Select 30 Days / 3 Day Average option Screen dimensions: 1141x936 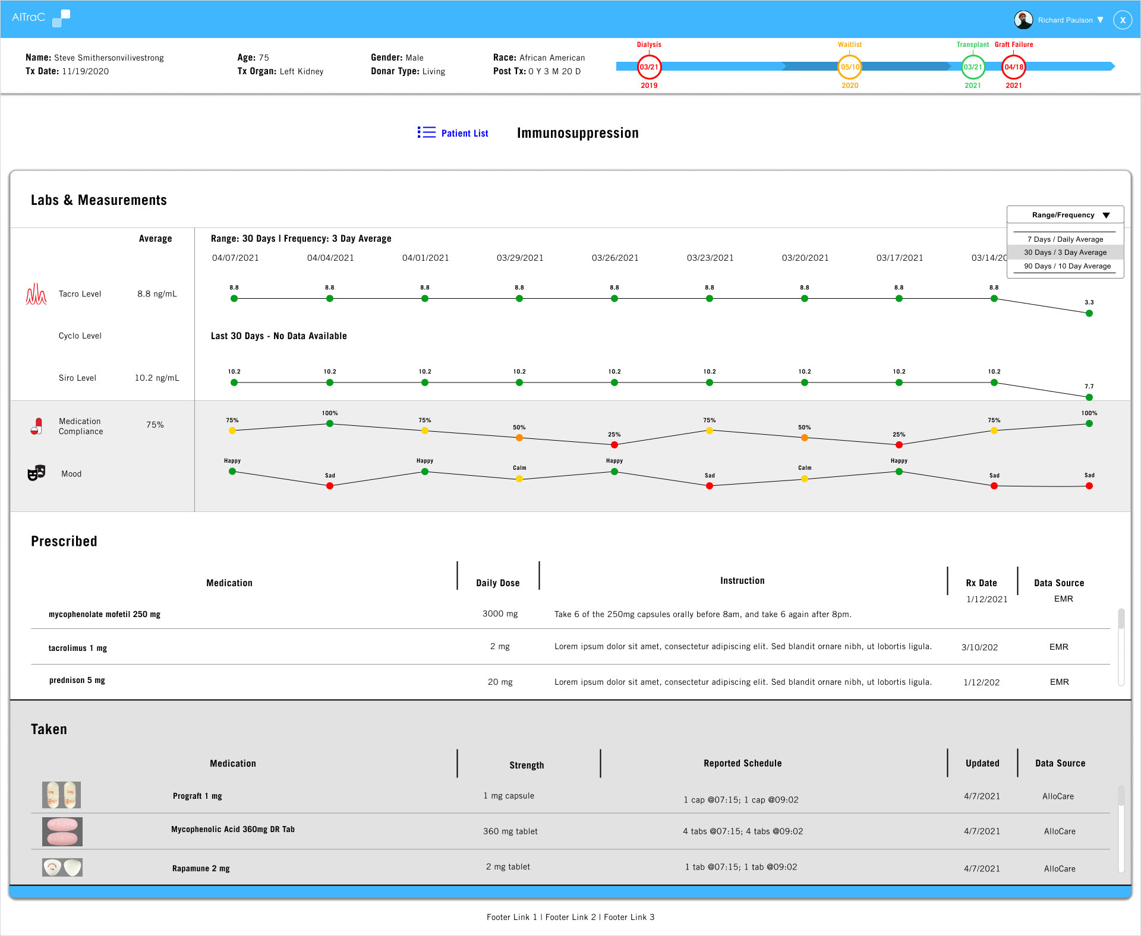pos(1065,252)
